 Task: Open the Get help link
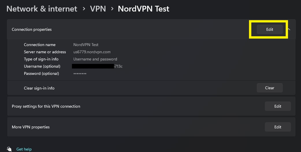point(24,149)
